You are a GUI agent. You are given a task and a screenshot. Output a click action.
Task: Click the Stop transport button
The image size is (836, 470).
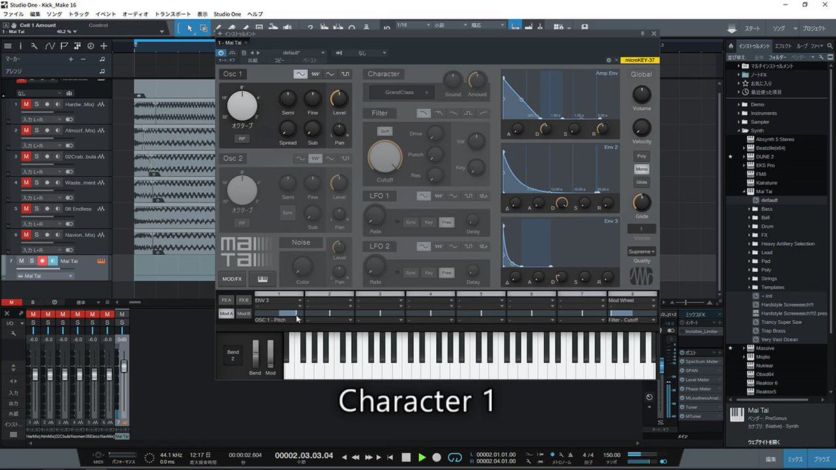click(406, 457)
